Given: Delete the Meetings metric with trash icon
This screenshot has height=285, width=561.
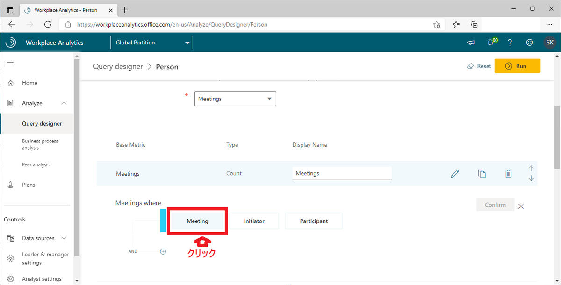Looking at the screenshot, I should click(x=509, y=174).
